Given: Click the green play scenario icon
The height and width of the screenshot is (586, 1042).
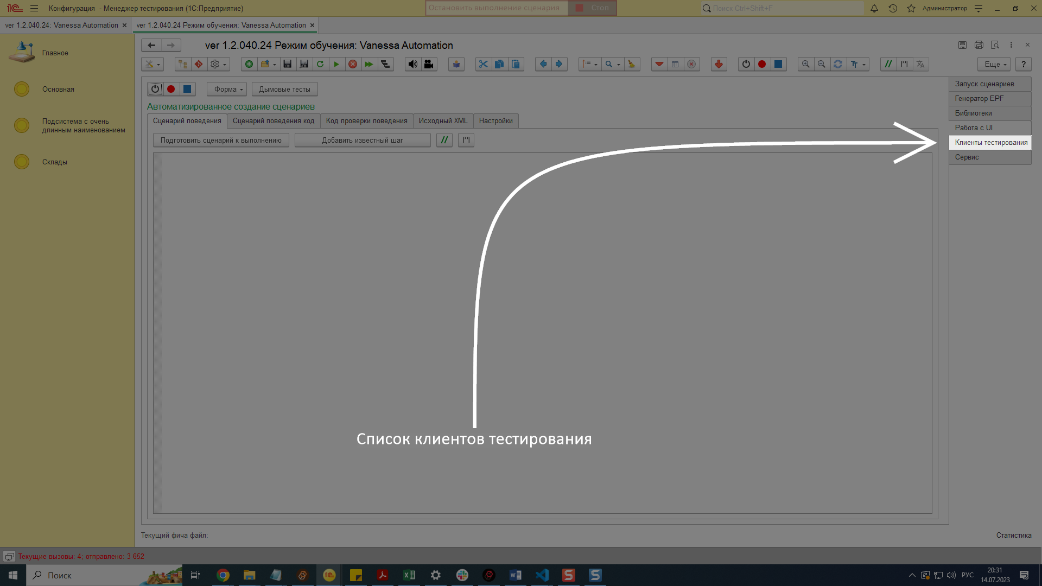Looking at the screenshot, I should tap(336, 64).
